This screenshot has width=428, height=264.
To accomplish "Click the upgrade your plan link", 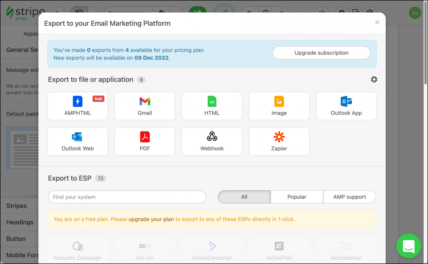I will [151, 219].
